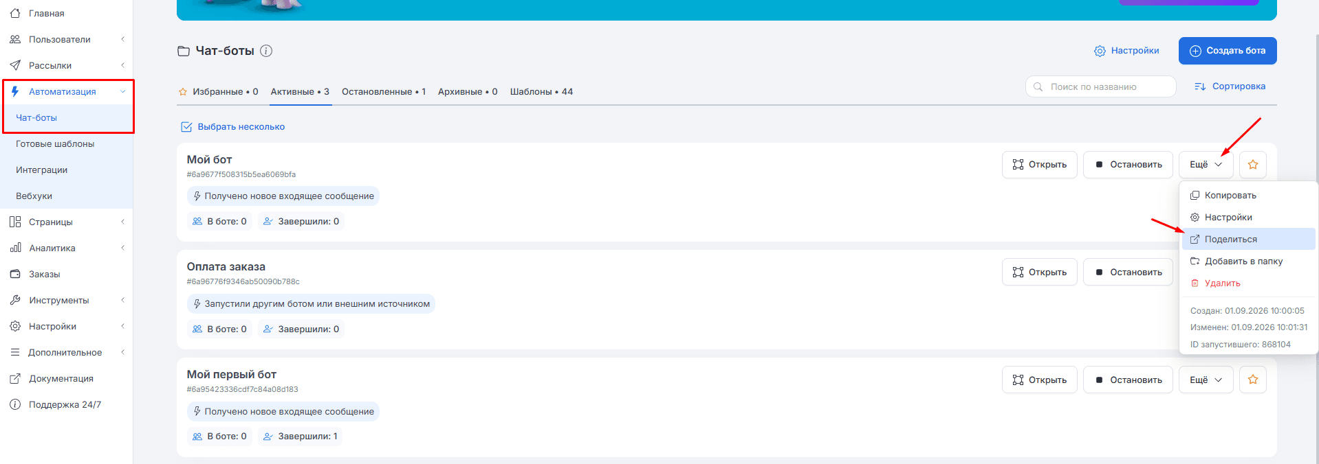This screenshot has height=464, width=1319.
Task: Click the Автоматизация lightning bolt icon
Action: coord(15,91)
